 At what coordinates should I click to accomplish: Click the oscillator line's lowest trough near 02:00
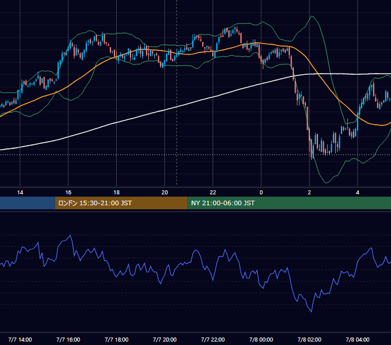[311, 311]
